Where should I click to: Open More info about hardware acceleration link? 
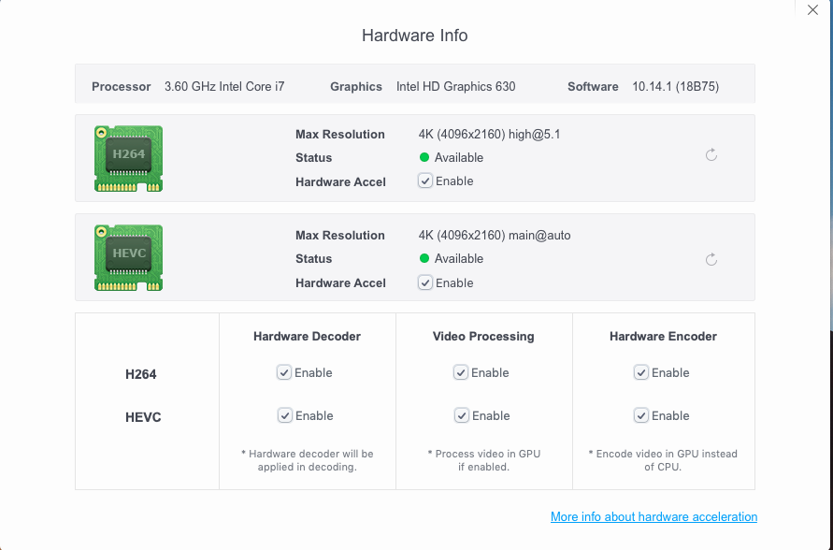click(x=653, y=516)
